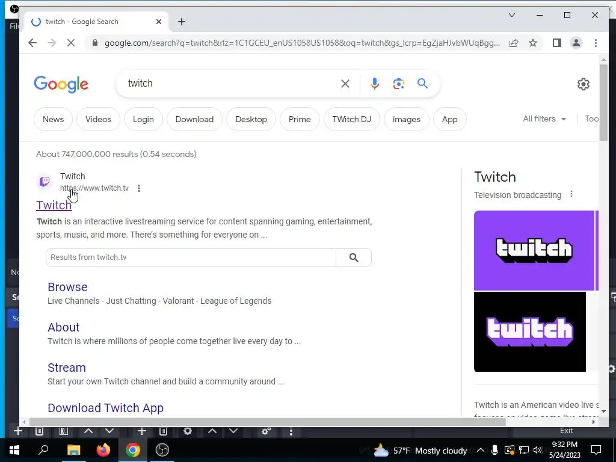Open more options next to Television broadcasting
Viewport: 616px width, 462px height.
[x=571, y=194]
